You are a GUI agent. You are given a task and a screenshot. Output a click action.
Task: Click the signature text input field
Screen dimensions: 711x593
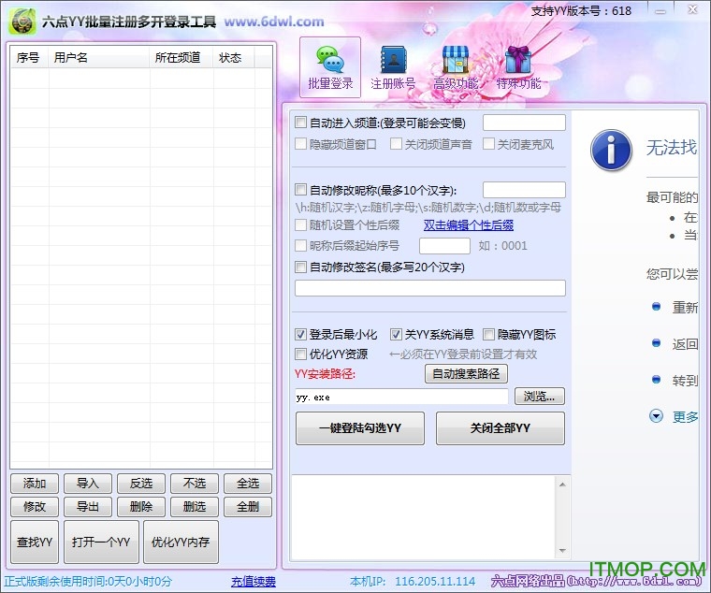429,288
